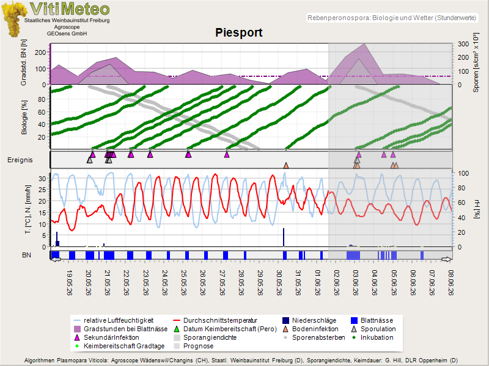
Task: Click the VitiMeteo title text
Action: click(70, 9)
